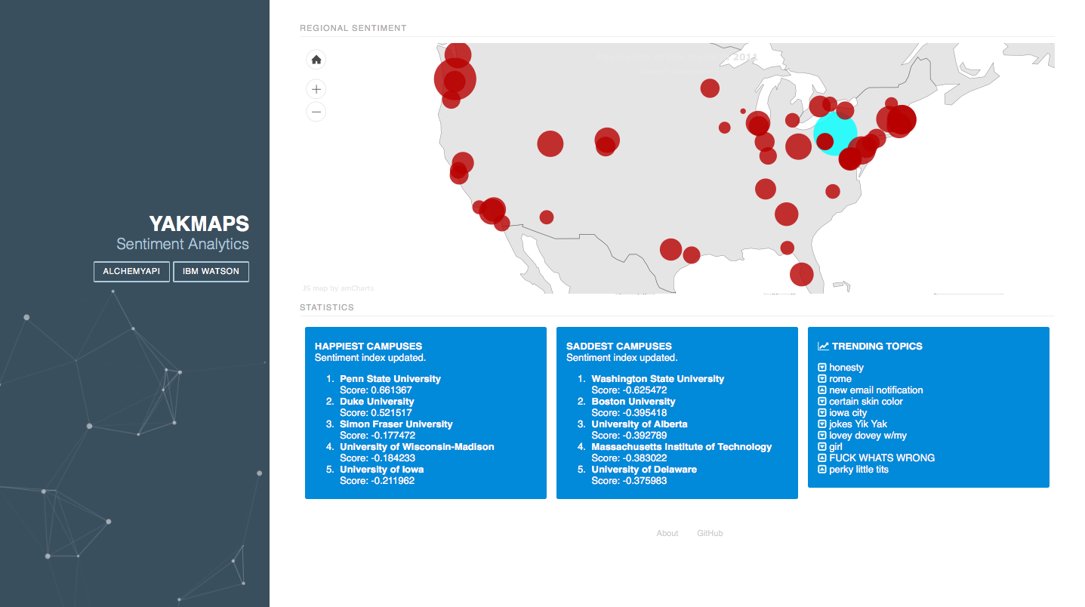The height and width of the screenshot is (607, 1085).
Task: Open the ALCHEMYAPI button
Action: [x=131, y=272]
